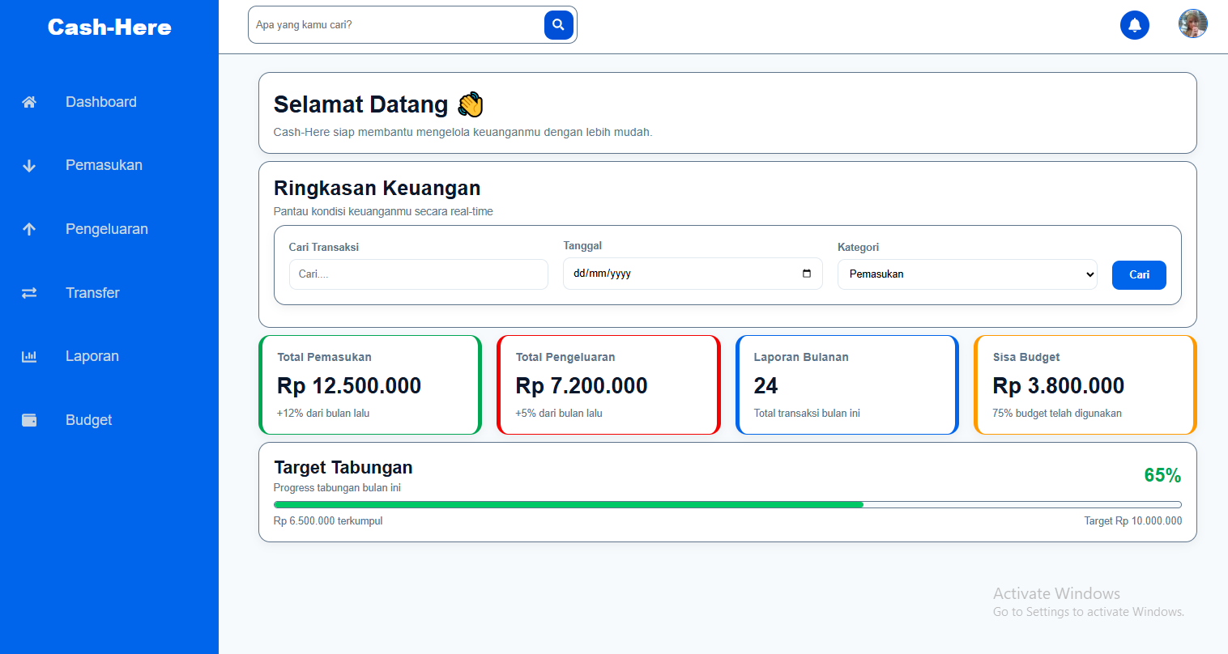Viewport: 1228px width, 654px height.
Task: Click the Transfer swap-arrows icon
Action: tap(29, 293)
